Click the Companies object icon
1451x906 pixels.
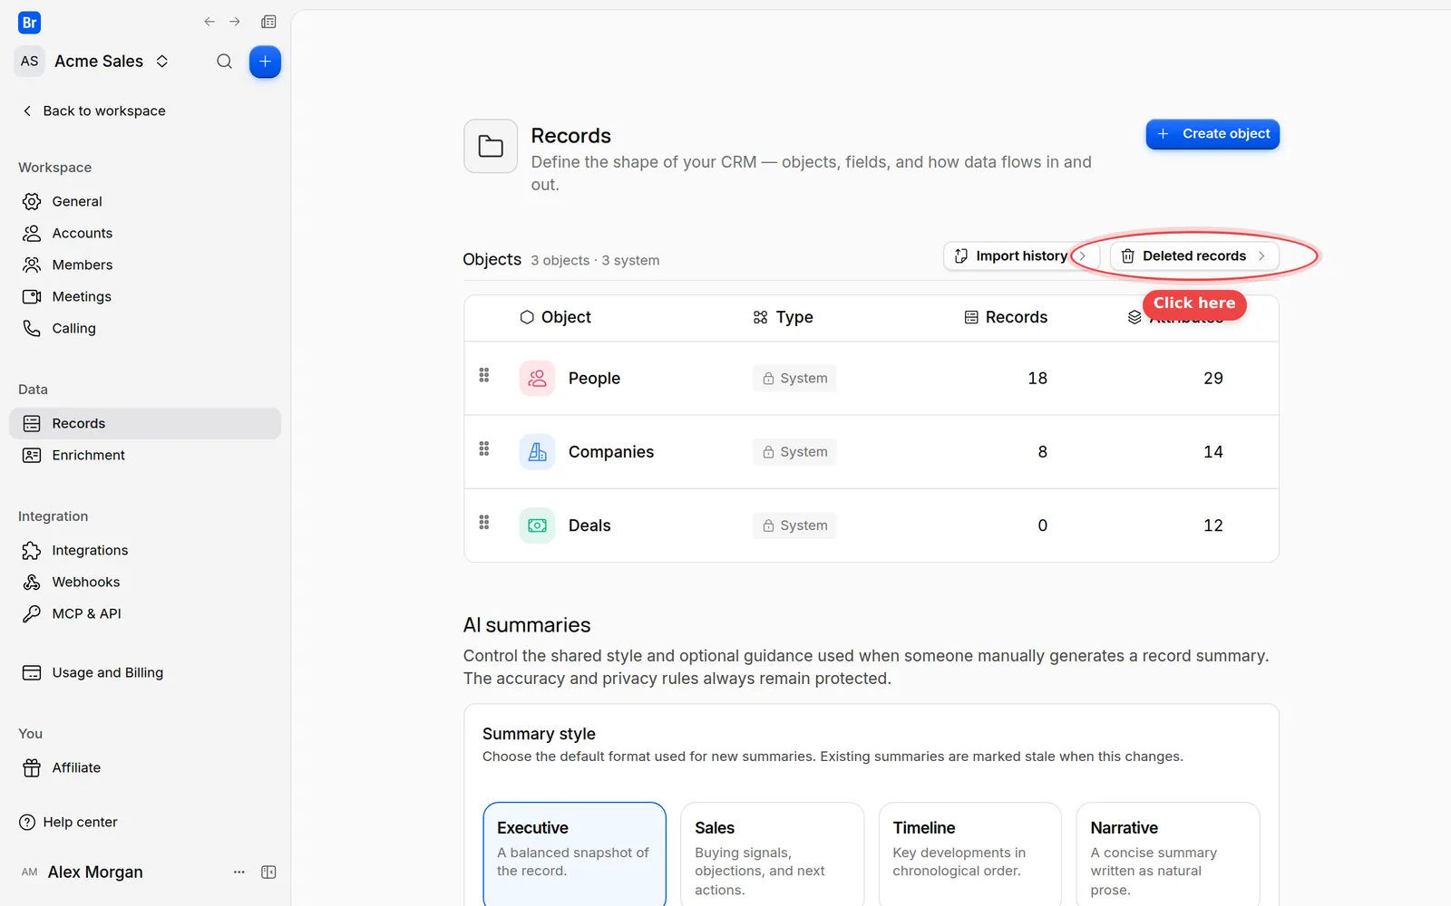[537, 451]
